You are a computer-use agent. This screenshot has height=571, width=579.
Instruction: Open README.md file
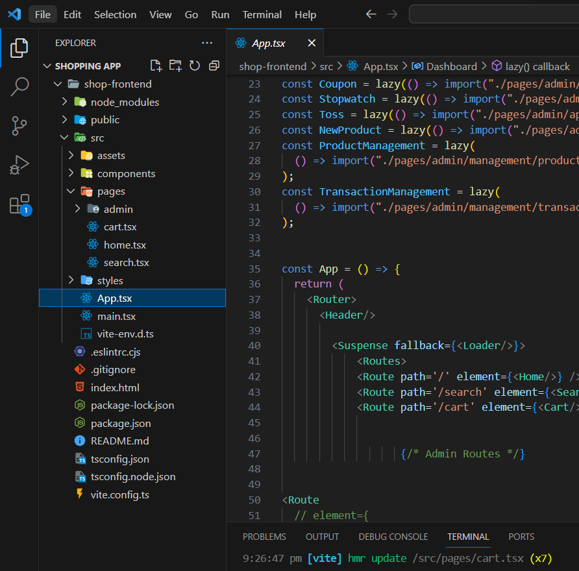pyautogui.click(x=132, y=441)
